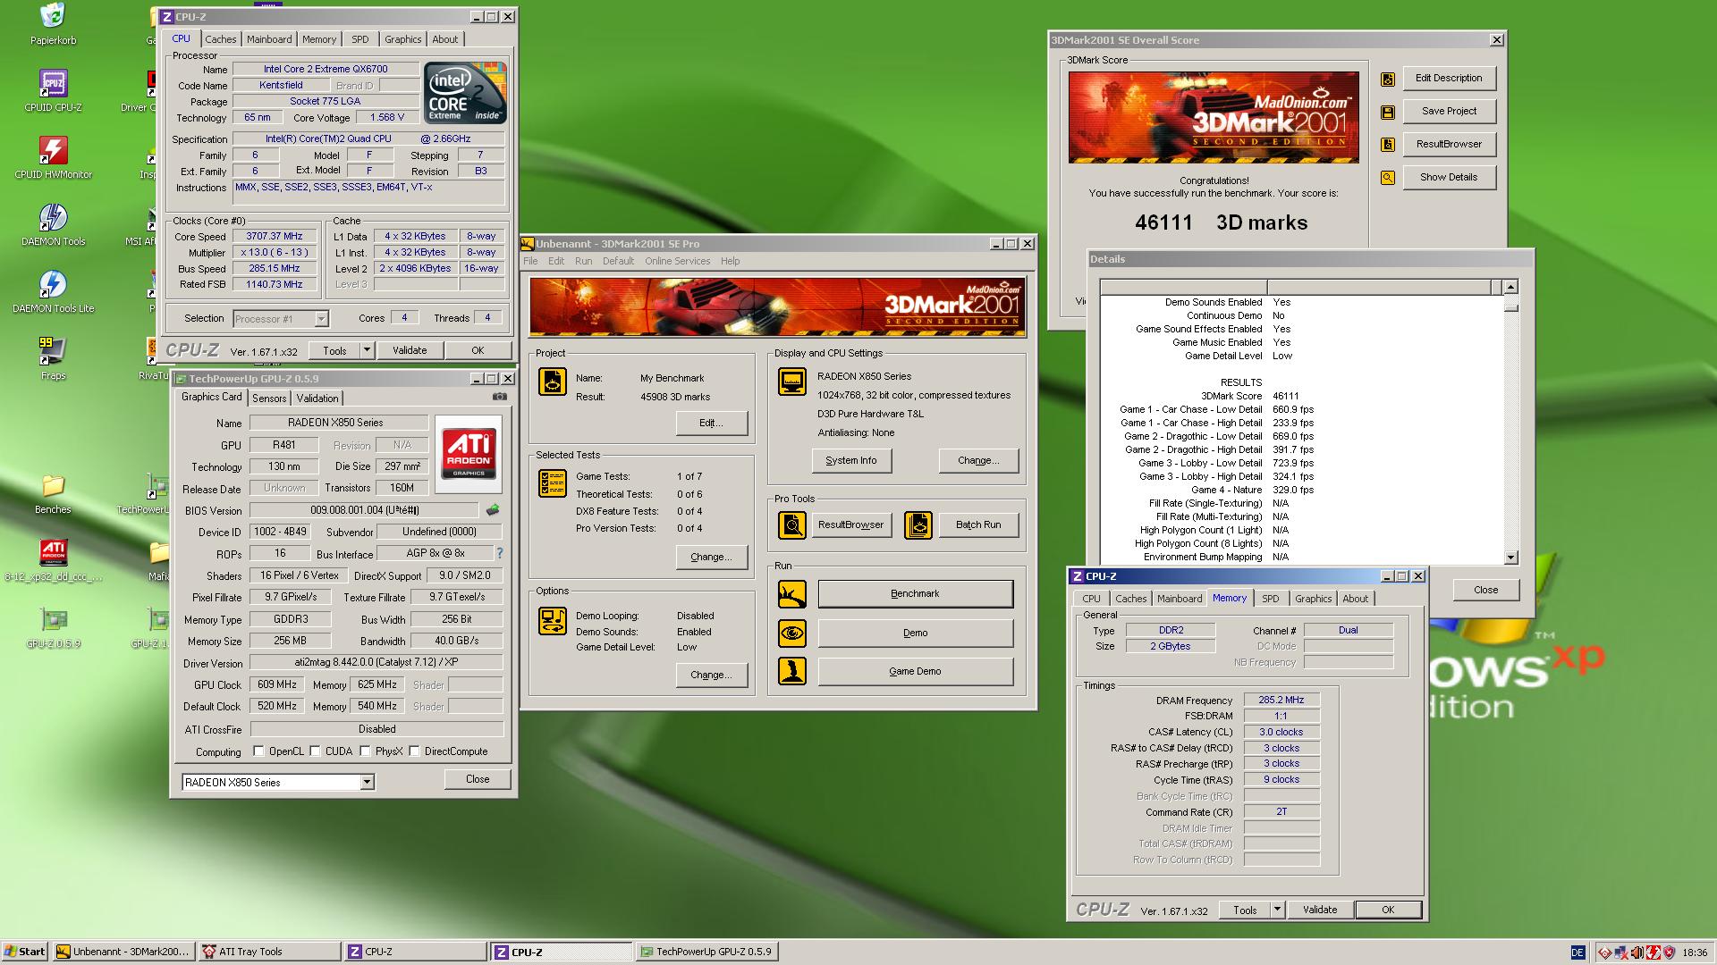Click the Show Details button
The image size is (1717, 965).
[x=1449, y=177]
